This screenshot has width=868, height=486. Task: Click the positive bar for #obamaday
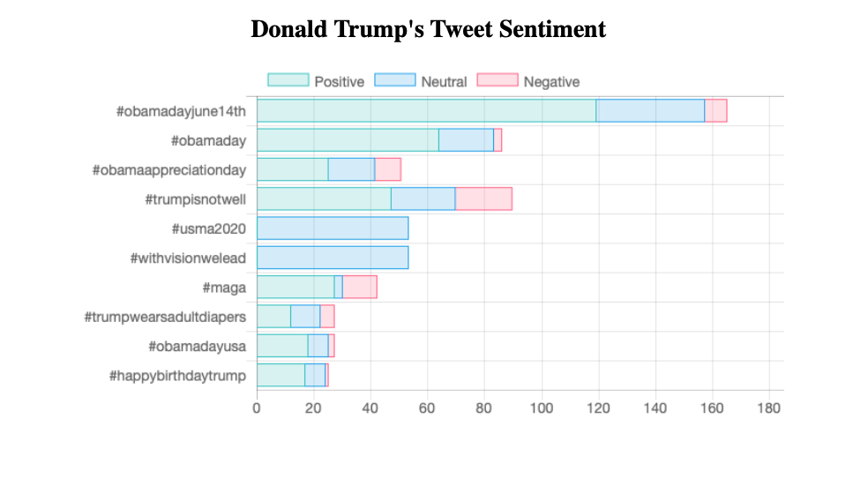coord(348,140)
